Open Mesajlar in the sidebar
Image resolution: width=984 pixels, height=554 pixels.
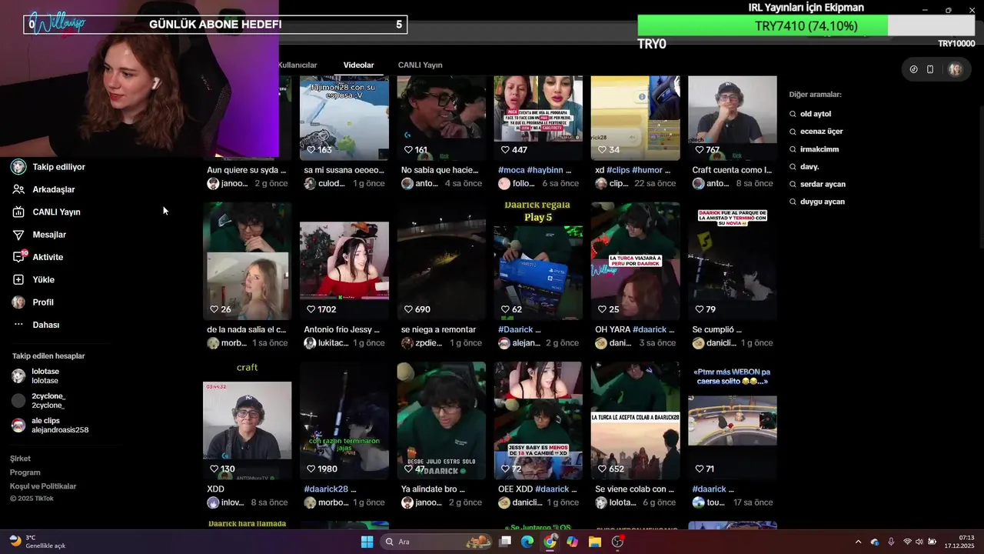point(39,235)
